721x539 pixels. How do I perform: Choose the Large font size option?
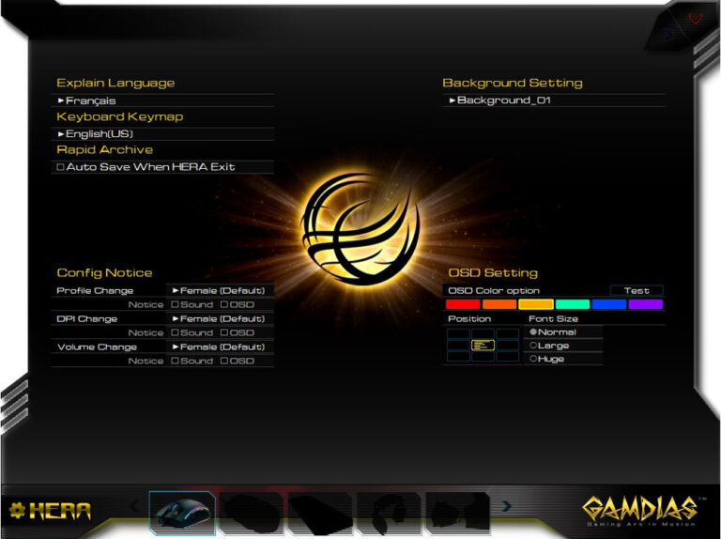pos(533,346)
